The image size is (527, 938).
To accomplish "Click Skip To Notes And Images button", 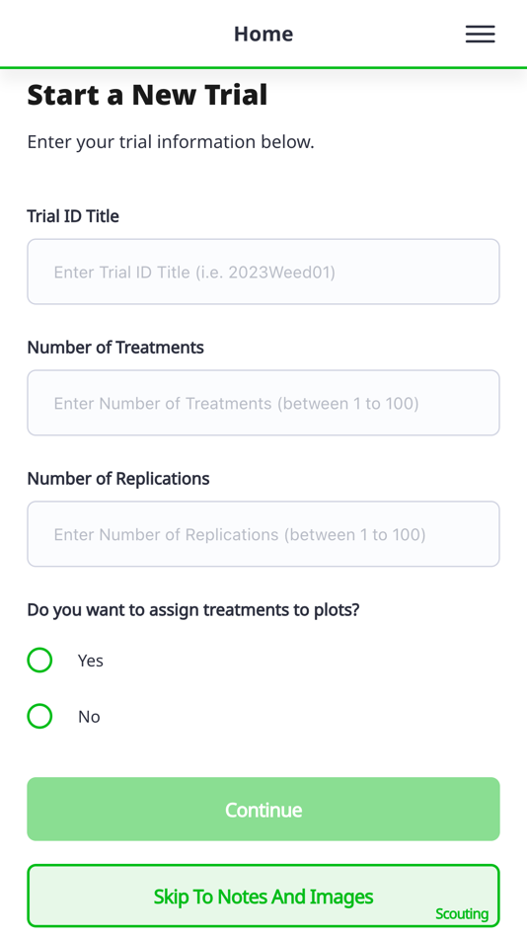I will pyautogui.click(x=263, y=896).
